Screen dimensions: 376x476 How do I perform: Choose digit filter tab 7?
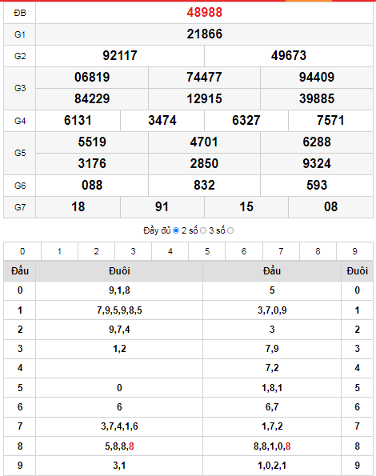click(x=281, y=251)
